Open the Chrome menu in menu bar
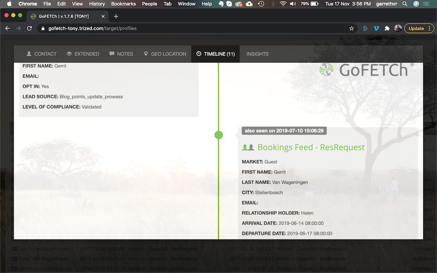Screen dimensions: 437x273 (28, 4)
